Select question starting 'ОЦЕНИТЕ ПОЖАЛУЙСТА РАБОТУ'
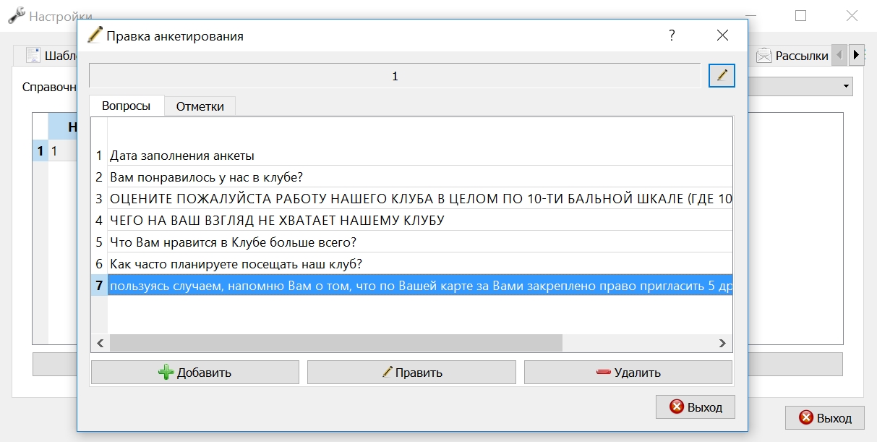 point(420,198)
